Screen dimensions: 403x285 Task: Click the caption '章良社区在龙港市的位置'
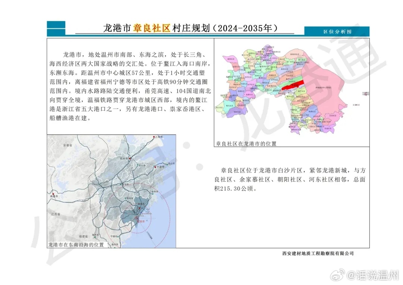[246, 144]
